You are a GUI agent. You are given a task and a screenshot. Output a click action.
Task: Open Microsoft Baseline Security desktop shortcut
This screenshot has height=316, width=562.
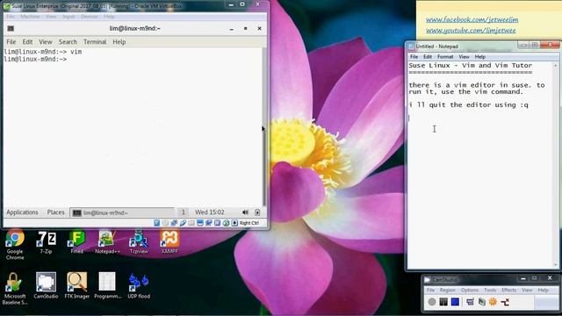(15, 289)
